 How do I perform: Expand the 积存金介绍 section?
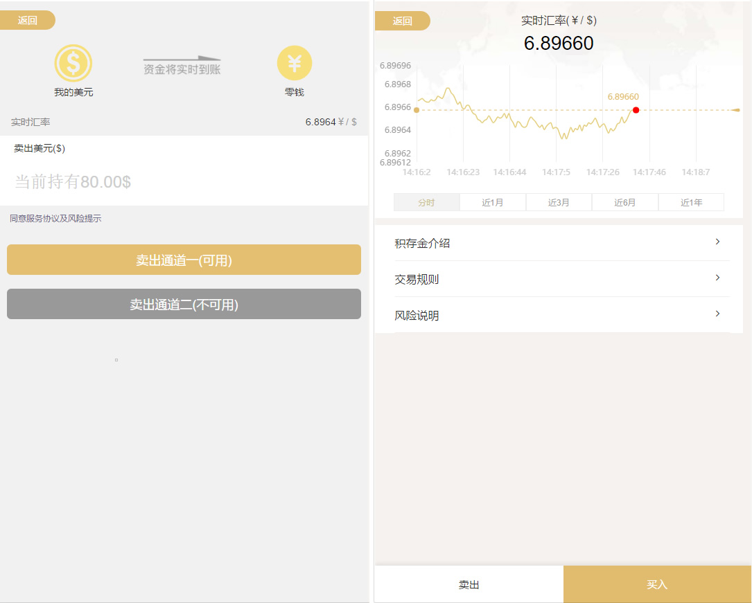(x=563, y=242)
